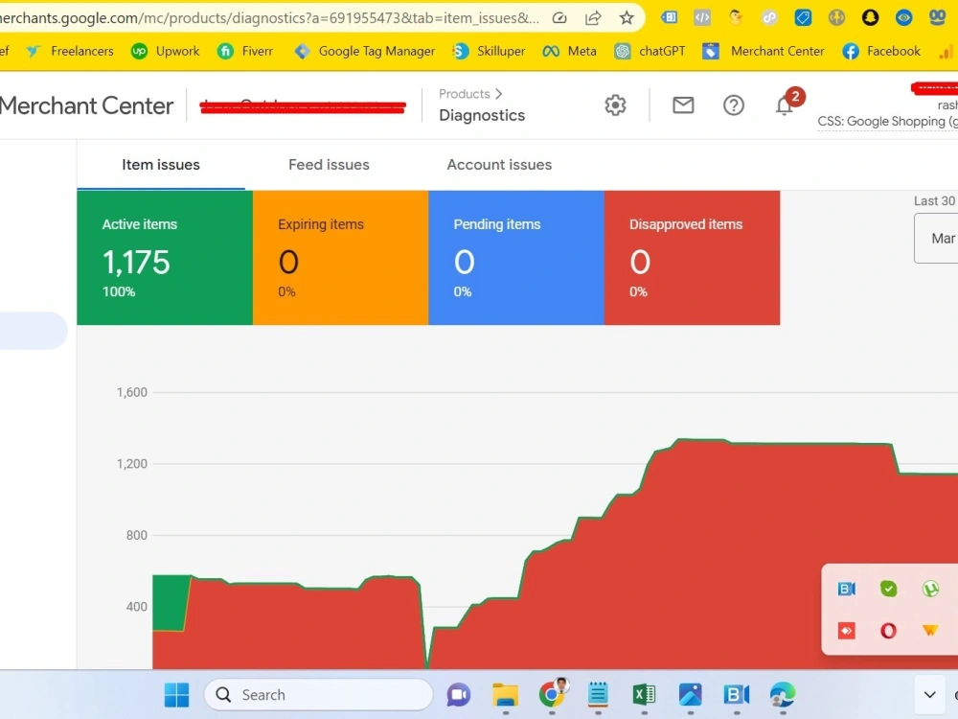The height and width of the screenshot is (719, 958).
Task: Collapse the hidden tray icons chevron
Action: point(929,694)
